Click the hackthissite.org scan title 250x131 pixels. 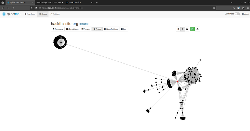(65, 24)
